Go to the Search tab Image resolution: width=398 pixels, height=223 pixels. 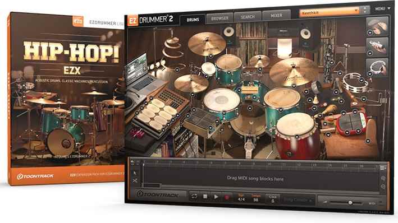pos(248,17)
